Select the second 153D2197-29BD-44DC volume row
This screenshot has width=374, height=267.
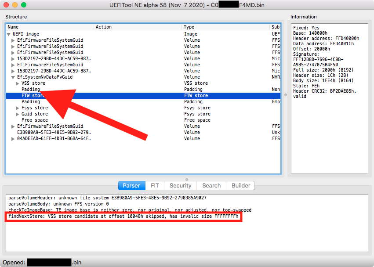[143, 71]
